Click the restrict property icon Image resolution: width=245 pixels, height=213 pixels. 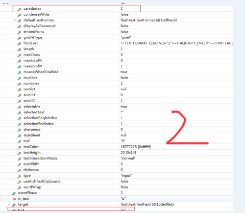pyautogui.click(x=20, y=89)
